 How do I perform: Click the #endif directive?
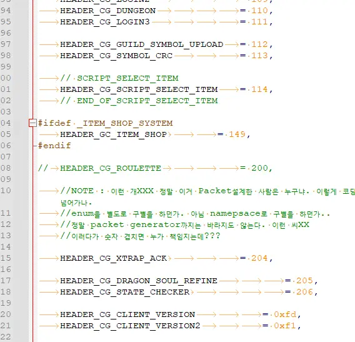[x=54, y=146]
